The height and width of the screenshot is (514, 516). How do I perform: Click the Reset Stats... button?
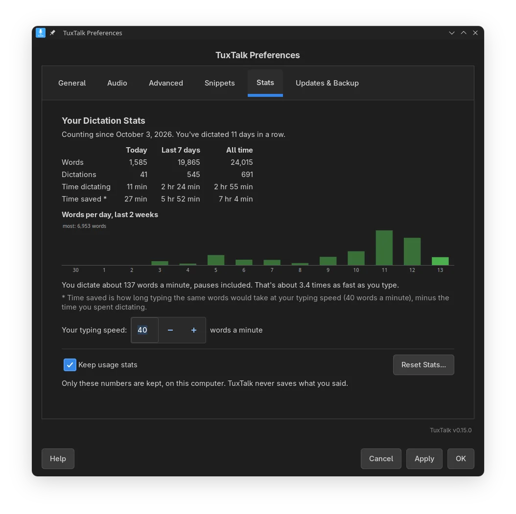tap(423, 365)
